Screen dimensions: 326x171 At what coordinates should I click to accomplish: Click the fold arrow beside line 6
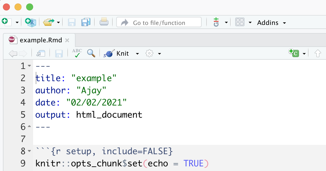[29, 126]
